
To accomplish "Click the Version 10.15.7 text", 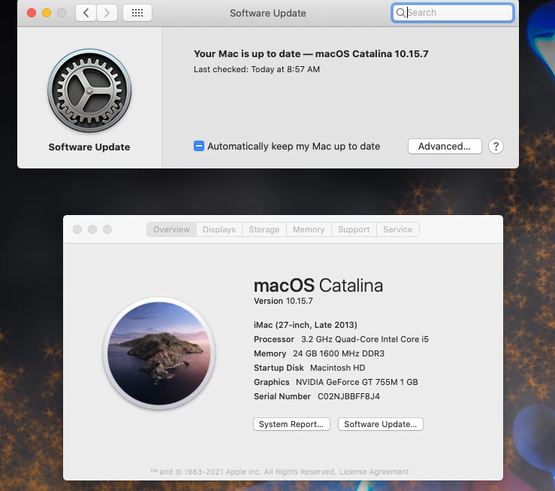I will click(283, 301).
